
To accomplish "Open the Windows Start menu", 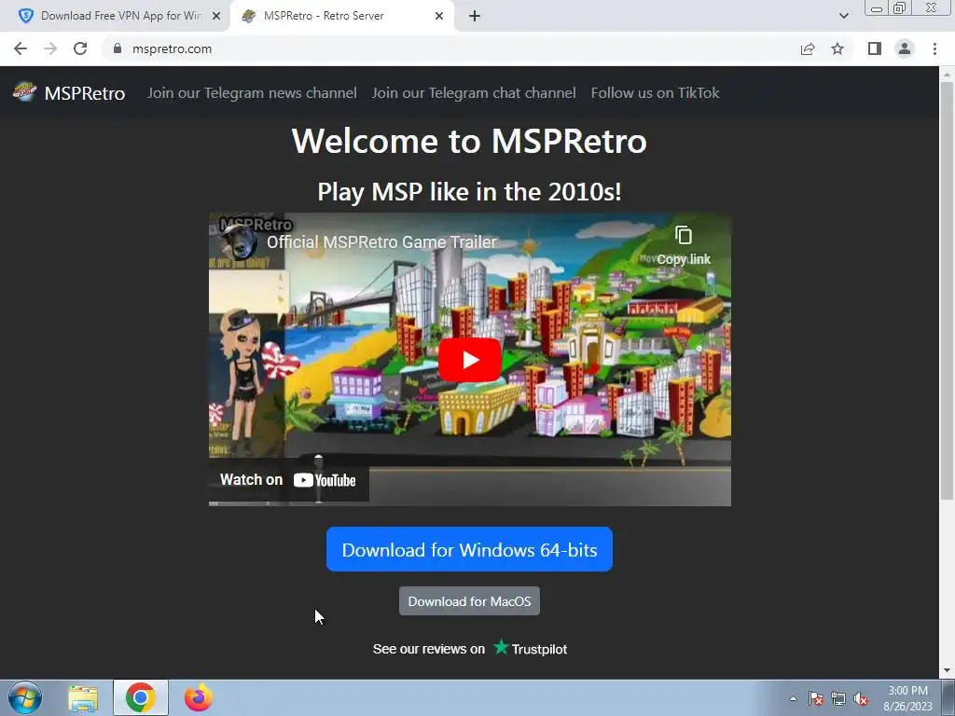I will [25, 697].
